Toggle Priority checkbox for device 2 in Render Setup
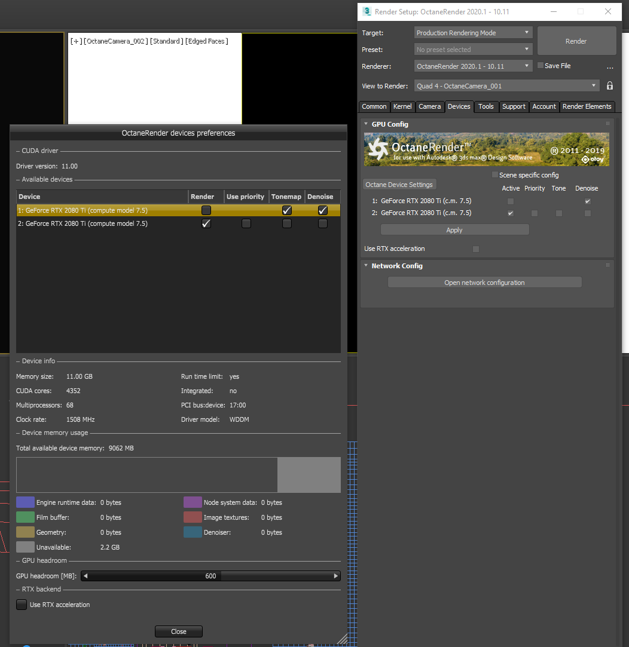This screenshot has height=647, width=629. pyautogui.click(x=535, y=213)
